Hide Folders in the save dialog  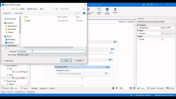pos(8,61)
